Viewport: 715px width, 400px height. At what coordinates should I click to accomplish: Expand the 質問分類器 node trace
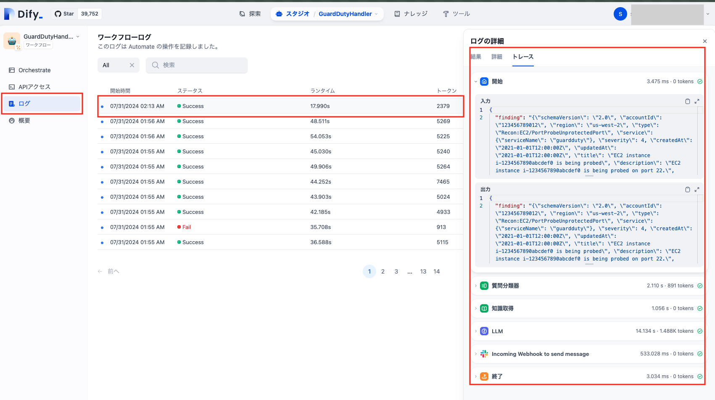[x=476, y=286]
